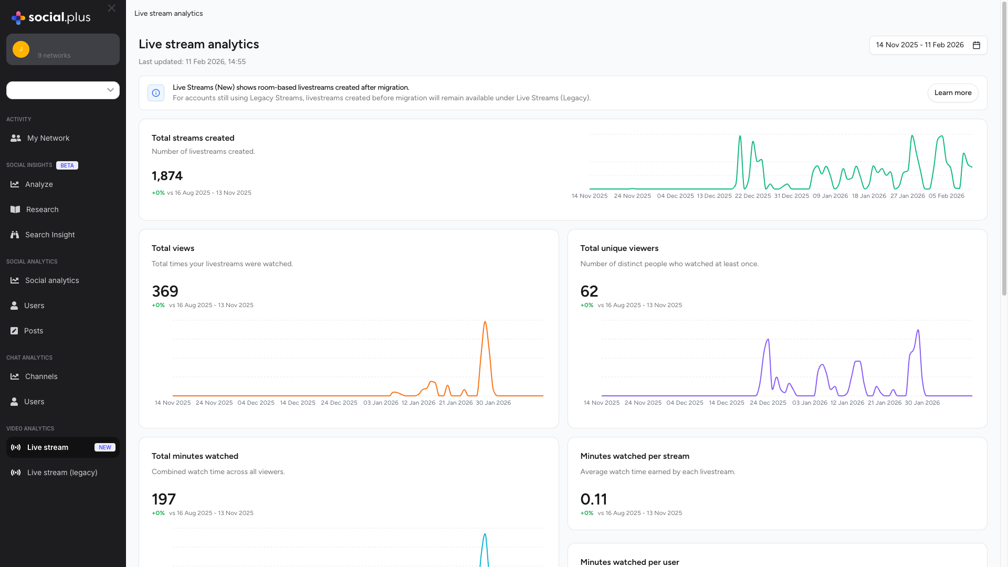Open the network selector dropdown
This screenshot has height=567, width=1008.
click(63, 90)
